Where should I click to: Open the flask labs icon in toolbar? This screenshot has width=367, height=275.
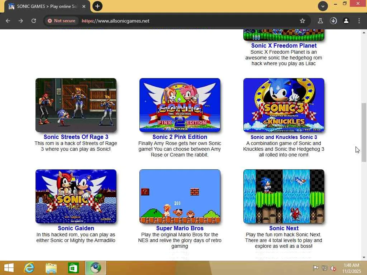tap(320, 21)
